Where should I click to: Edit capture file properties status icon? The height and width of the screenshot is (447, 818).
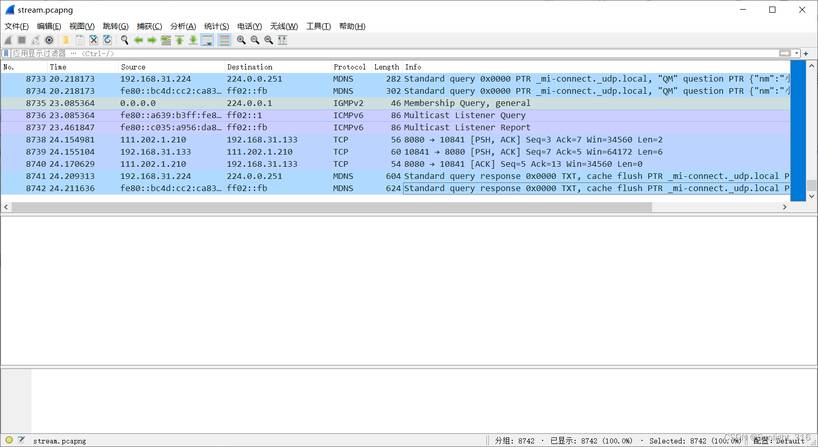tap(21, 440)
